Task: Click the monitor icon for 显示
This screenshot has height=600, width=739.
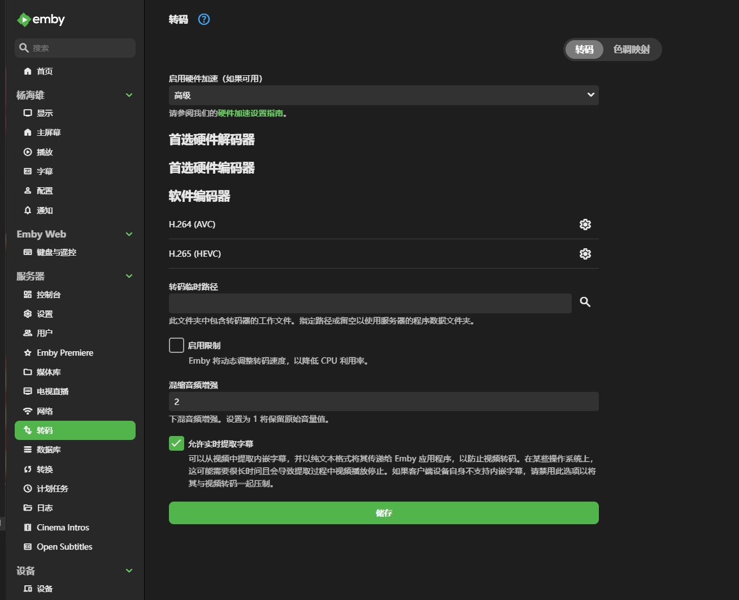Action: pyautogui.click(x=28, y=113)
